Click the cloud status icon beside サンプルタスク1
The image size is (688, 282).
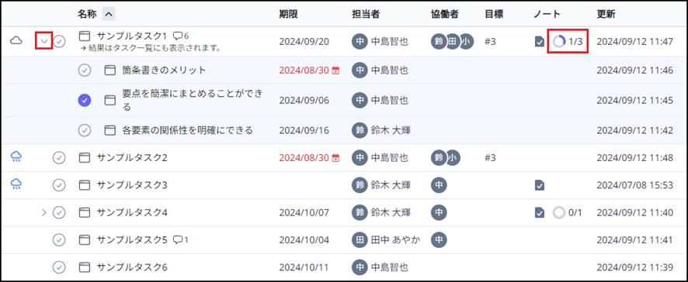(16, 41)
